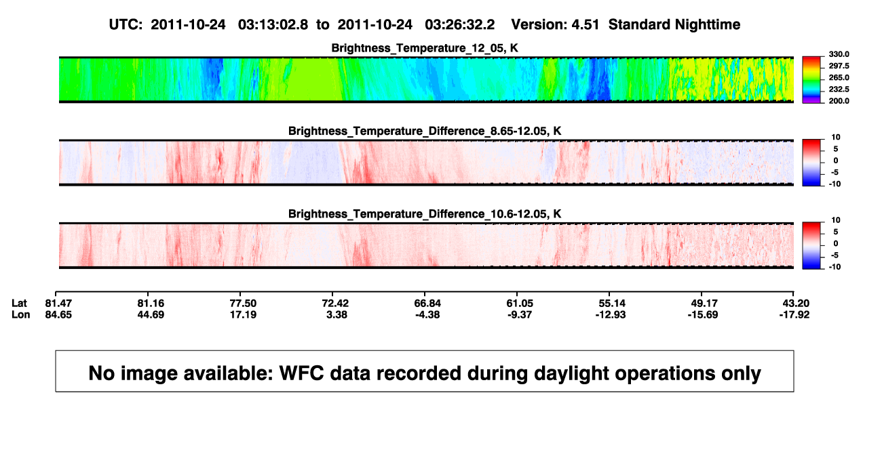Click longitude value -15.69

click(703, 314)
